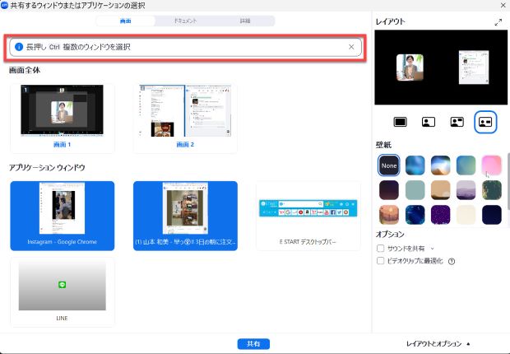Select the side-by-side layout icon (fourth)
510x354 pixels.
[484, 122]
